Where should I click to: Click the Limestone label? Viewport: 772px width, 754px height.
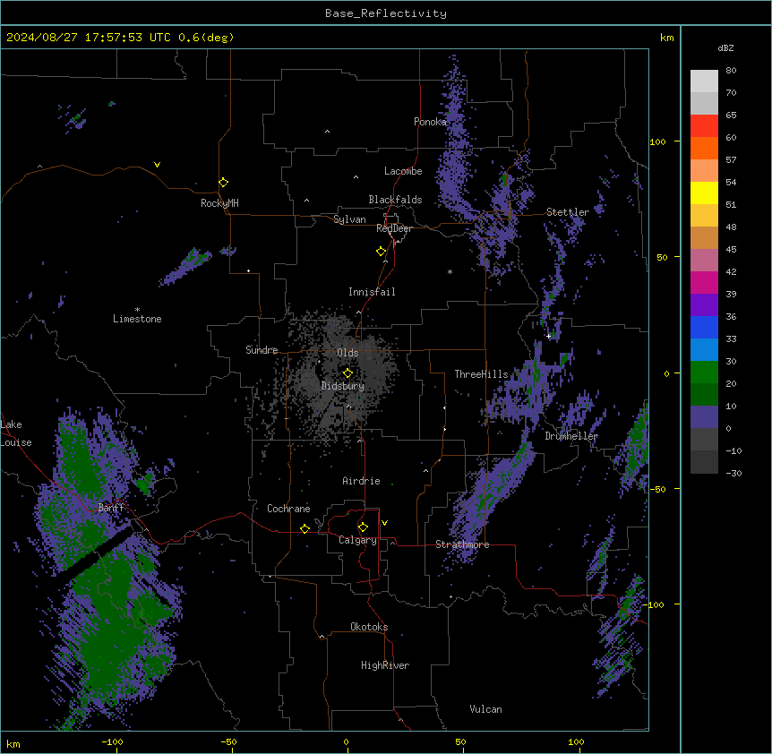click(x=137, y=319)
